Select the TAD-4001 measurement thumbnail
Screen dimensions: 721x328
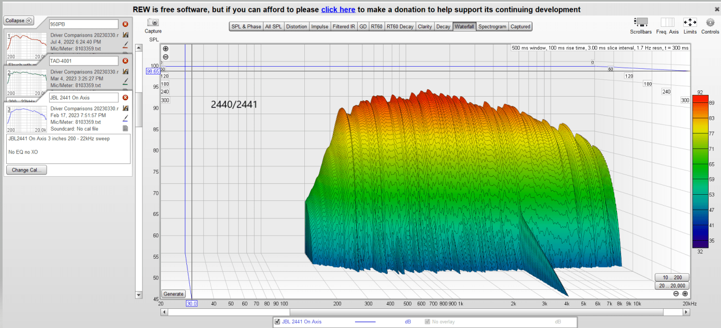pyautogui.click(x=26, y=82)
